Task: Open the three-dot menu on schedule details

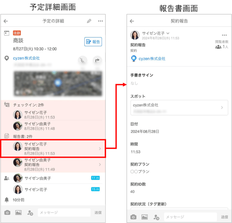Action: point(100,21)
